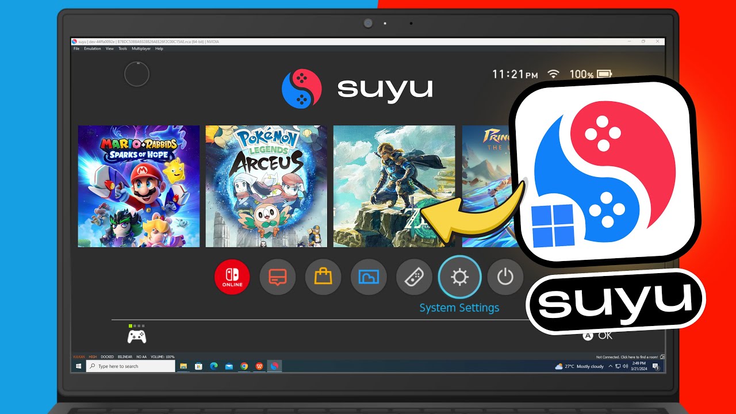Select the Sleep Mode power icon
The width and height of the screenshot is (736, 414).
[x=505, y=277]
